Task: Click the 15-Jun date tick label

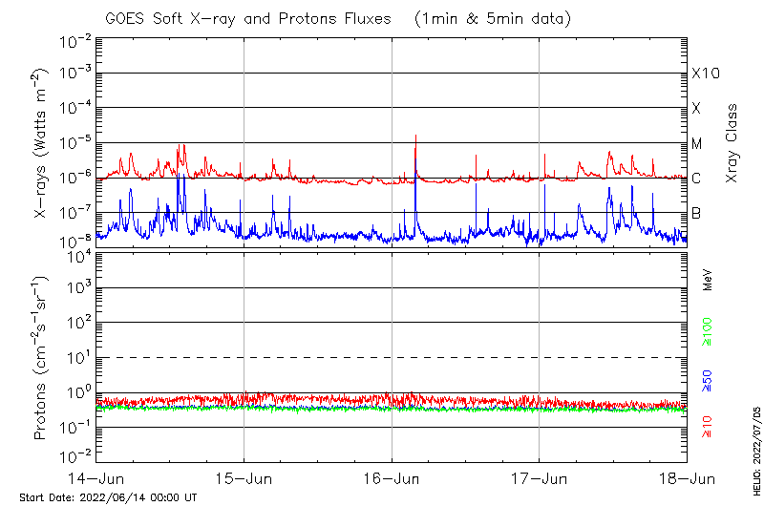Action: 244,479
